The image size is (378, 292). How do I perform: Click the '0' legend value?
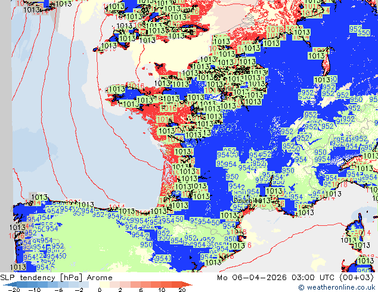(x=100, y=290)
